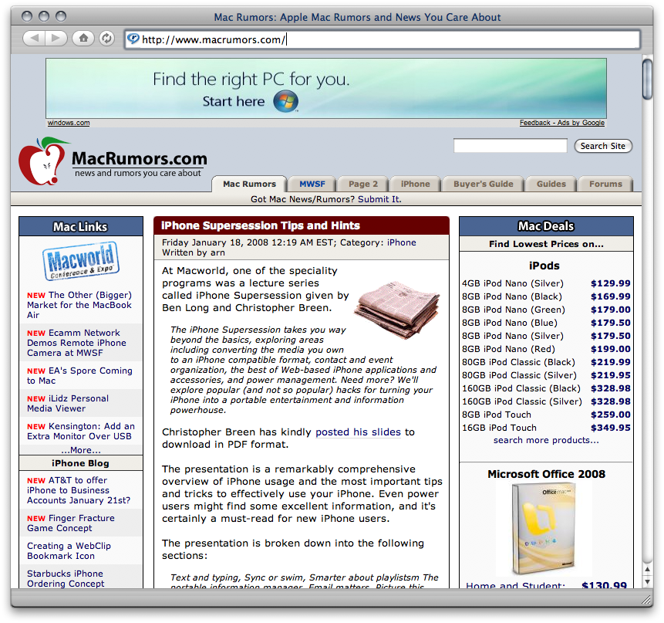
Task: Open the Microsoft Office 2008 box image
Action: tap(544, 528)
